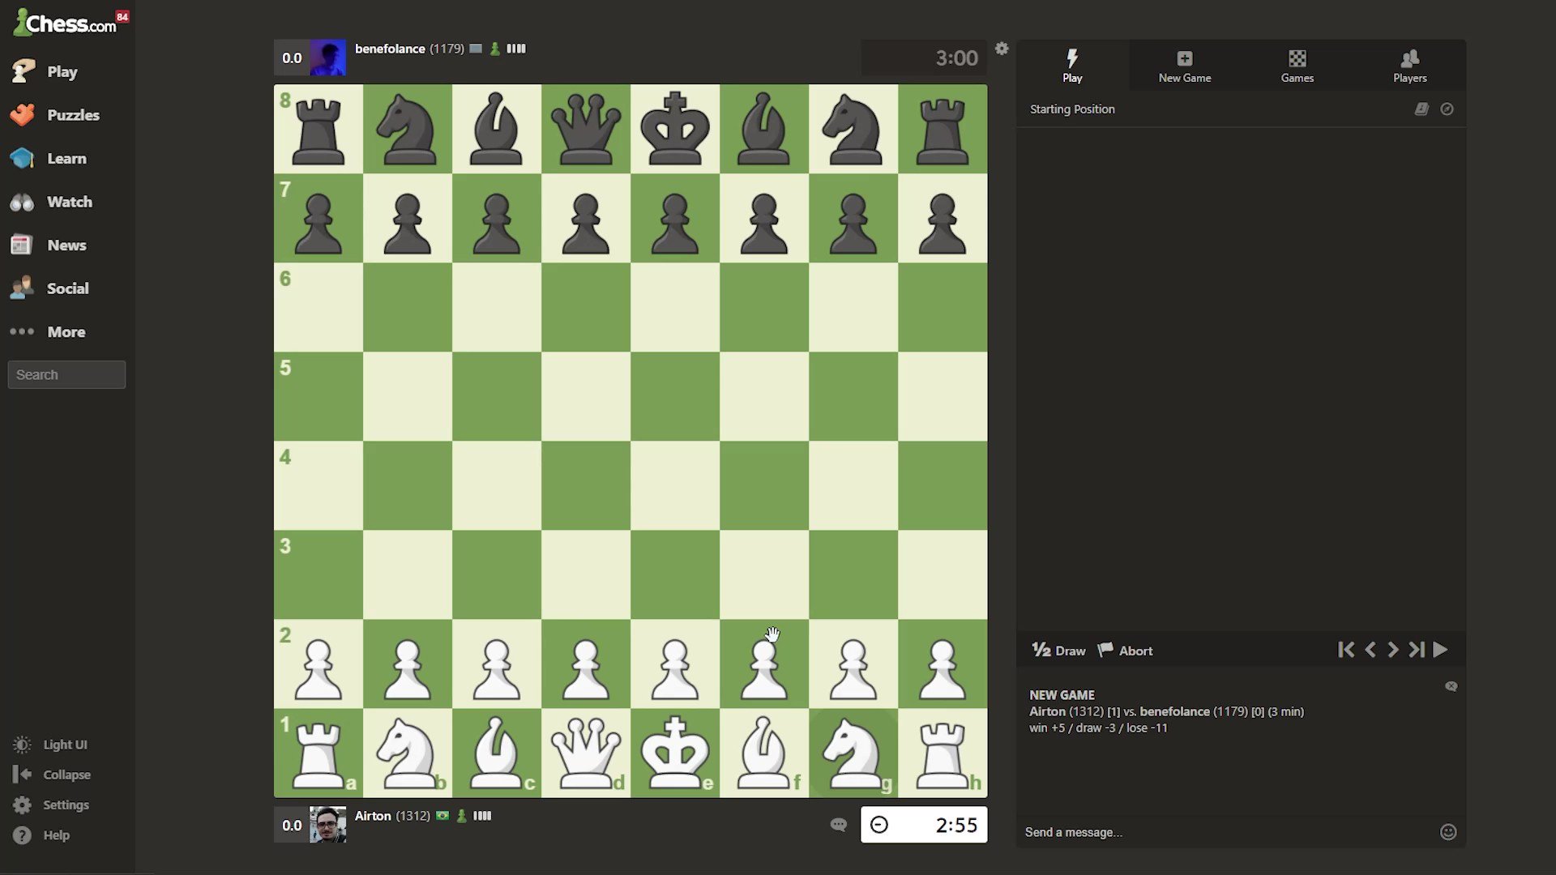Click the black rook on h8
Image resolution: width=1556 pixels, height=875 pixels.
click(x=943, y=130)
